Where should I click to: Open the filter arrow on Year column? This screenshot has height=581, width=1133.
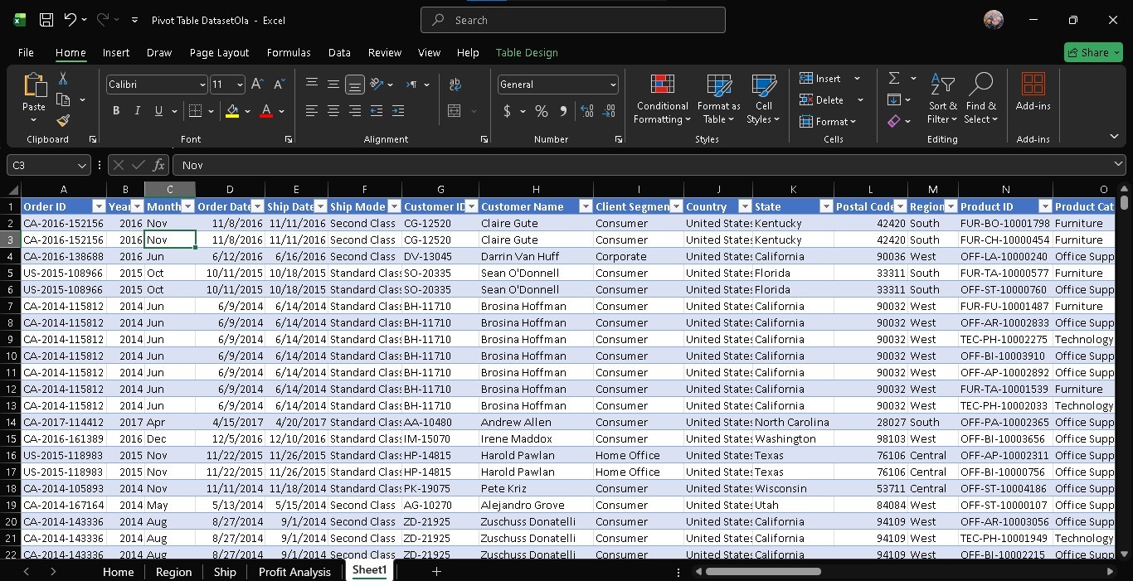[x=136, y=206]
